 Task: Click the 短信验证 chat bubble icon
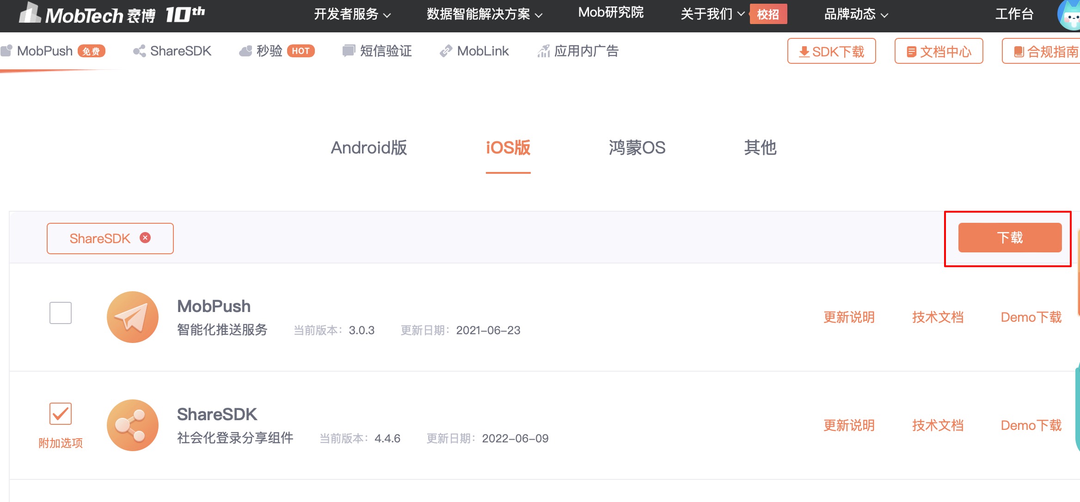click(x=348, y=51)
